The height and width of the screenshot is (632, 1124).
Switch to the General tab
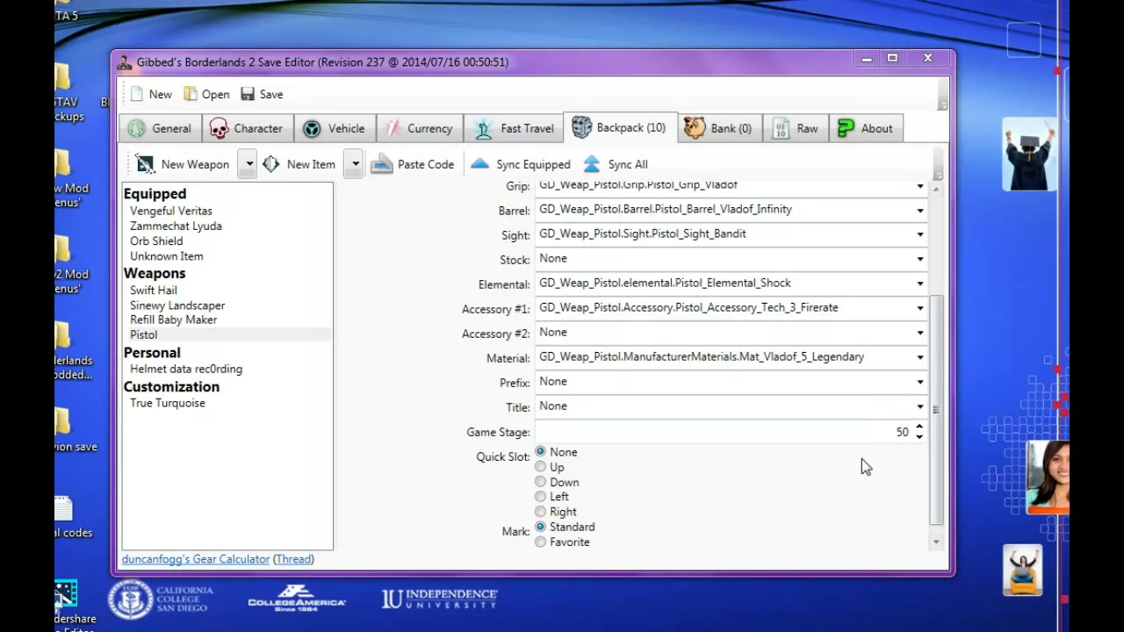pos(160,128)
